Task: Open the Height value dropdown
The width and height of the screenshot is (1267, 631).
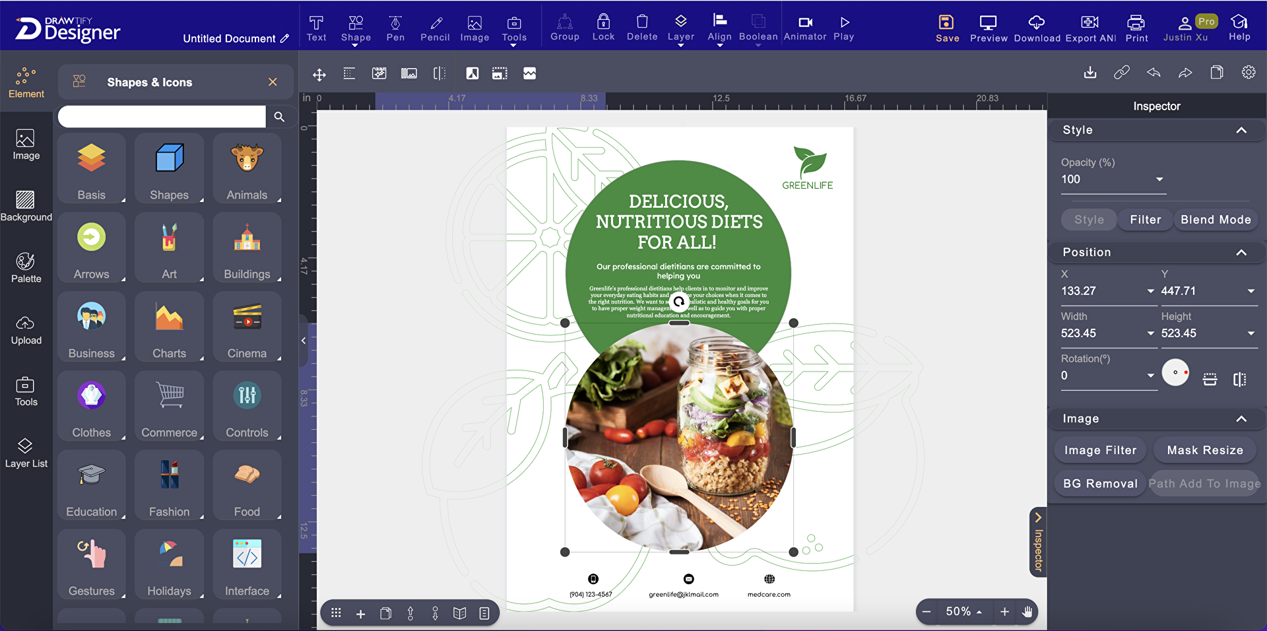Action: pos(1251,333)
